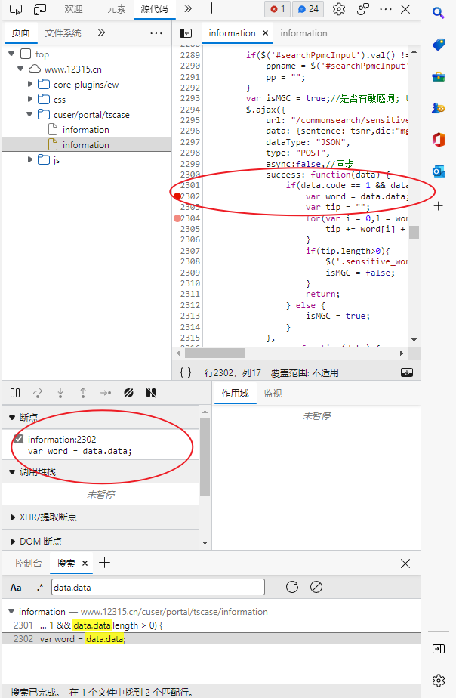Step over next function call
The width and height of the screenshot is (456, 698).
[x=38, y=393]
